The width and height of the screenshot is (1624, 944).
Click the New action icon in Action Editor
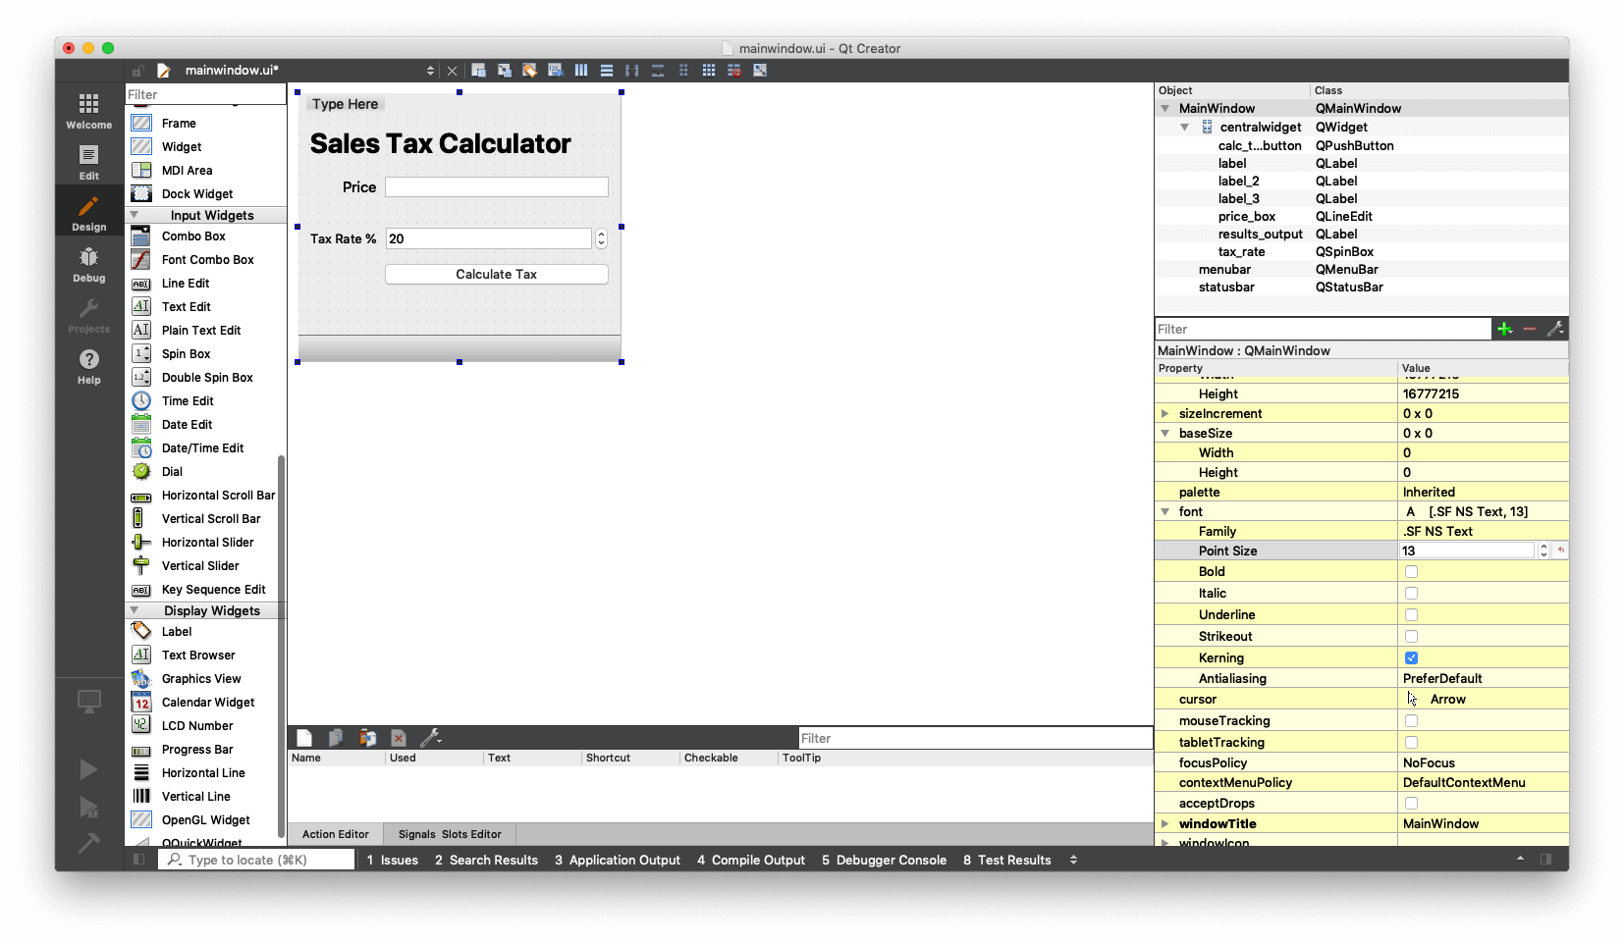tap(304, 738)
